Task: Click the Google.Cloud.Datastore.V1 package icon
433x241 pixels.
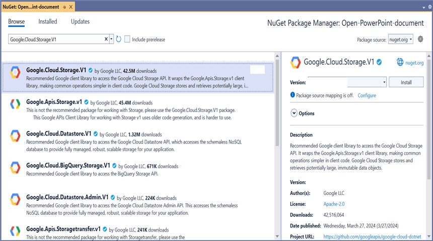Action: (x=15, y=136)
